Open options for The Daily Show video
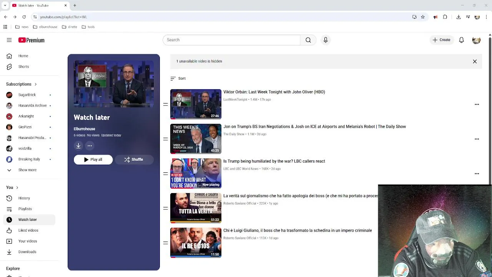492x277 pixels. [477, 139]
